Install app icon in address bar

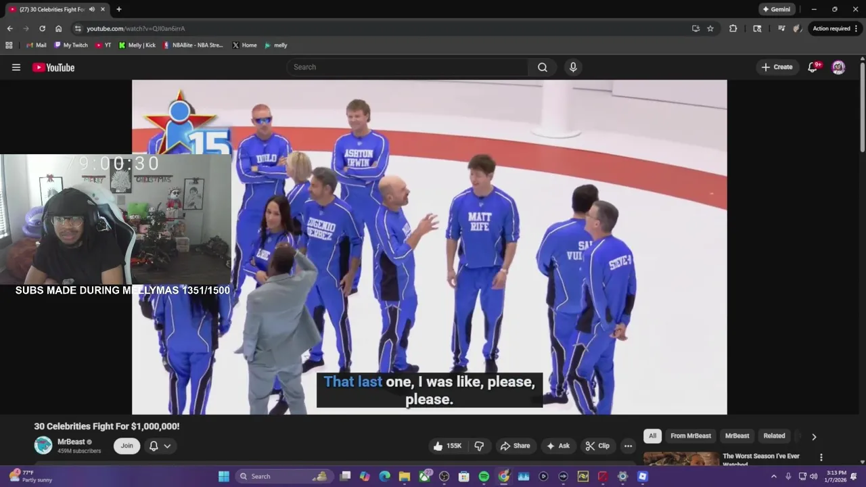(696, 28)
